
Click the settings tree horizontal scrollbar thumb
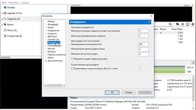[x=54, y=85]
